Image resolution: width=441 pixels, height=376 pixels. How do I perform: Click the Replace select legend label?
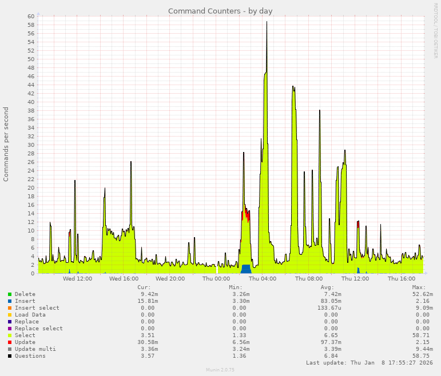38,329
